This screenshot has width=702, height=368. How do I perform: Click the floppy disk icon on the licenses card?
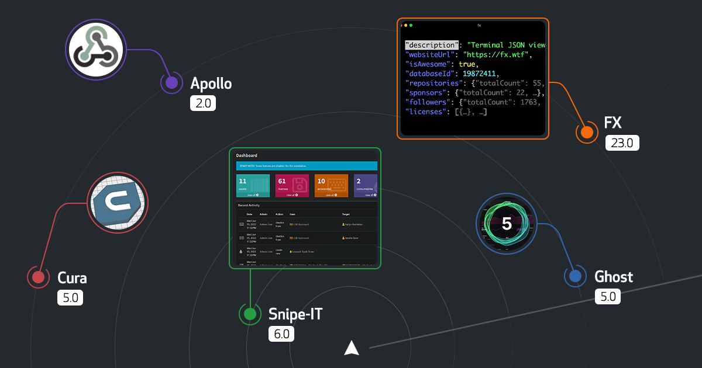(x=300, y=184)
